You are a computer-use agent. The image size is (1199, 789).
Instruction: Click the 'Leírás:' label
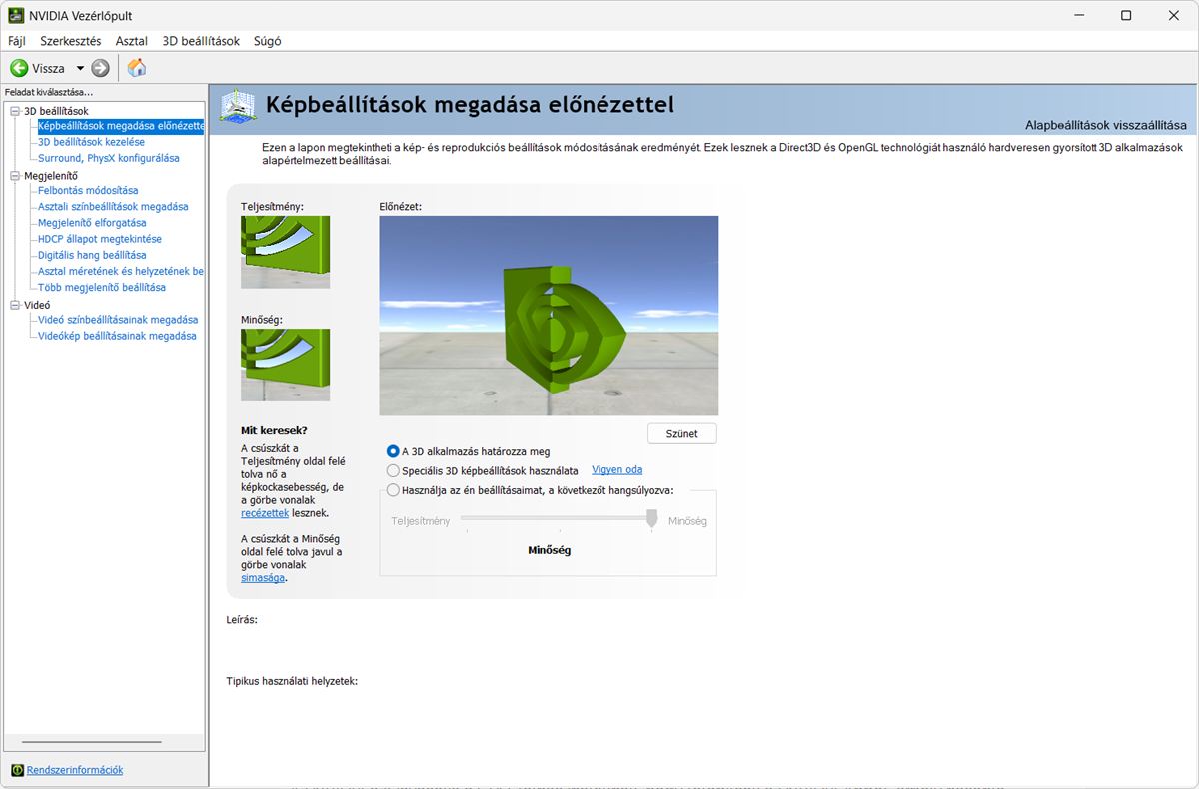pos(242,619)
